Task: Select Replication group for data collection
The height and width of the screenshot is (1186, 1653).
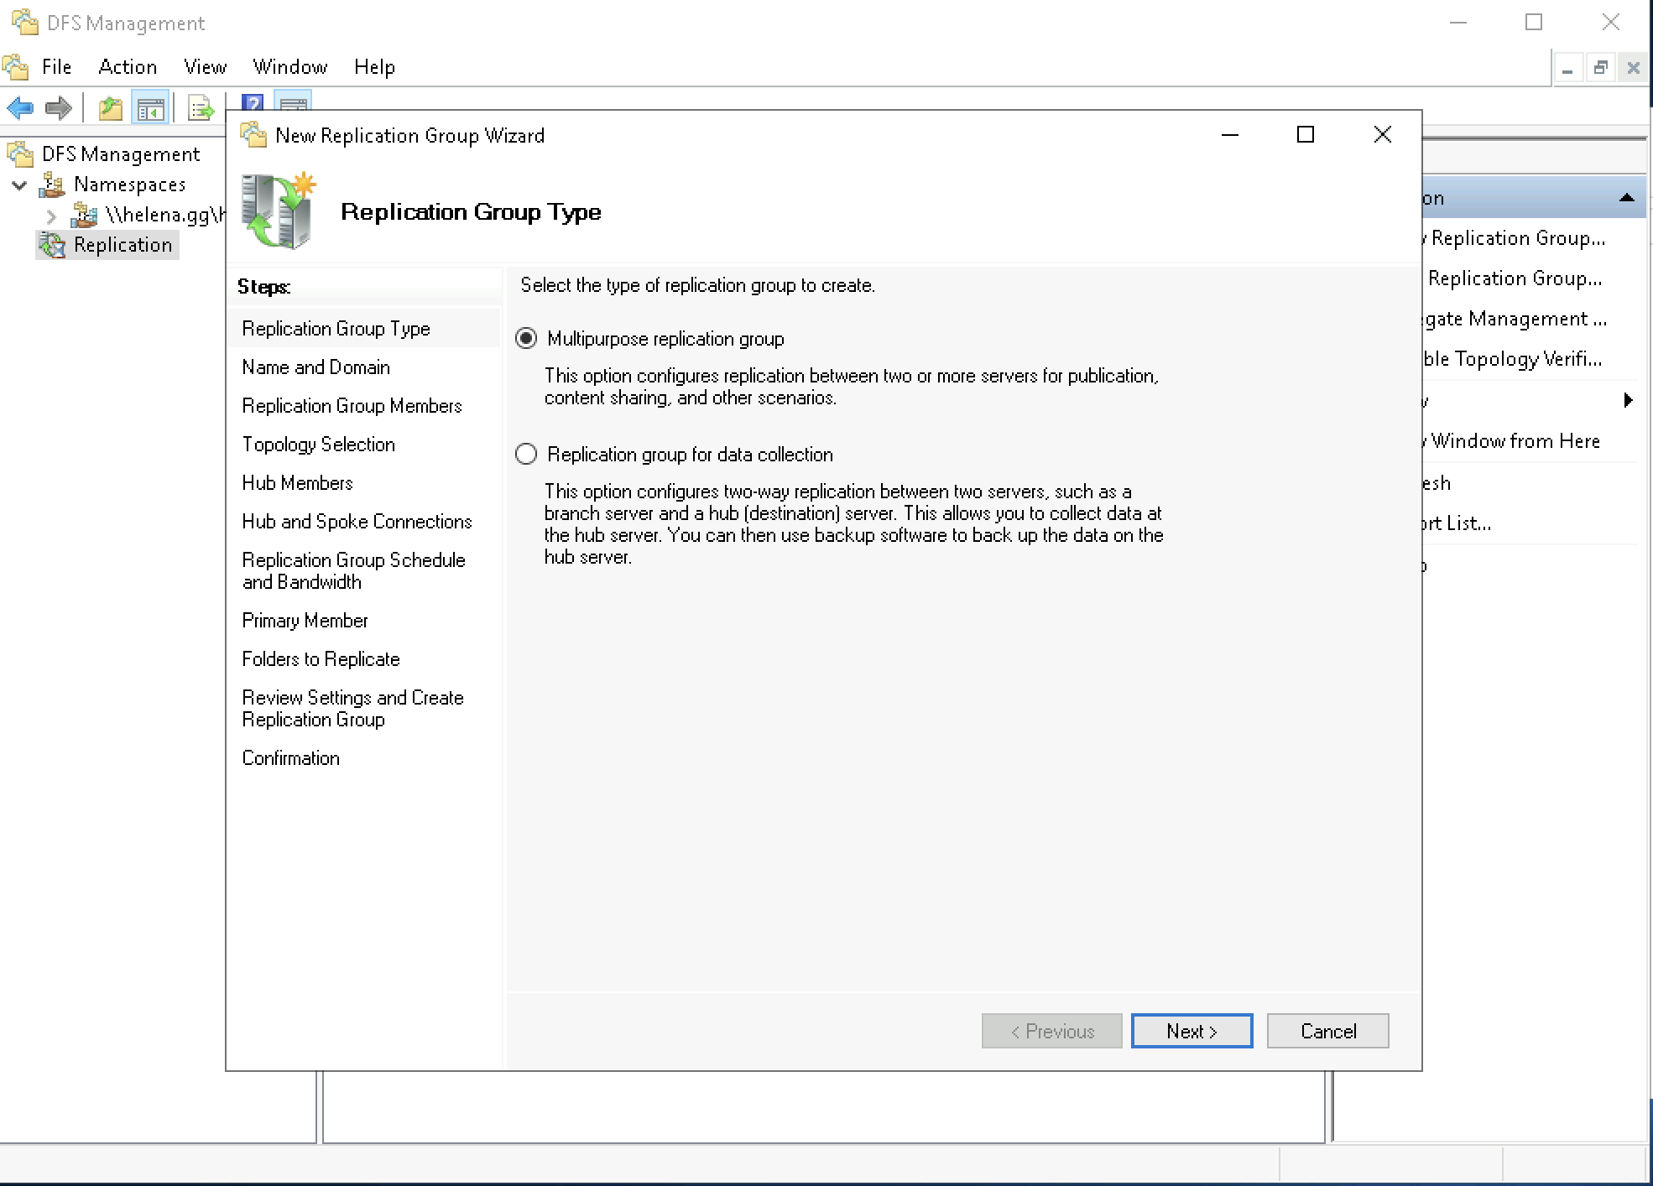Action: click(526, 455)
